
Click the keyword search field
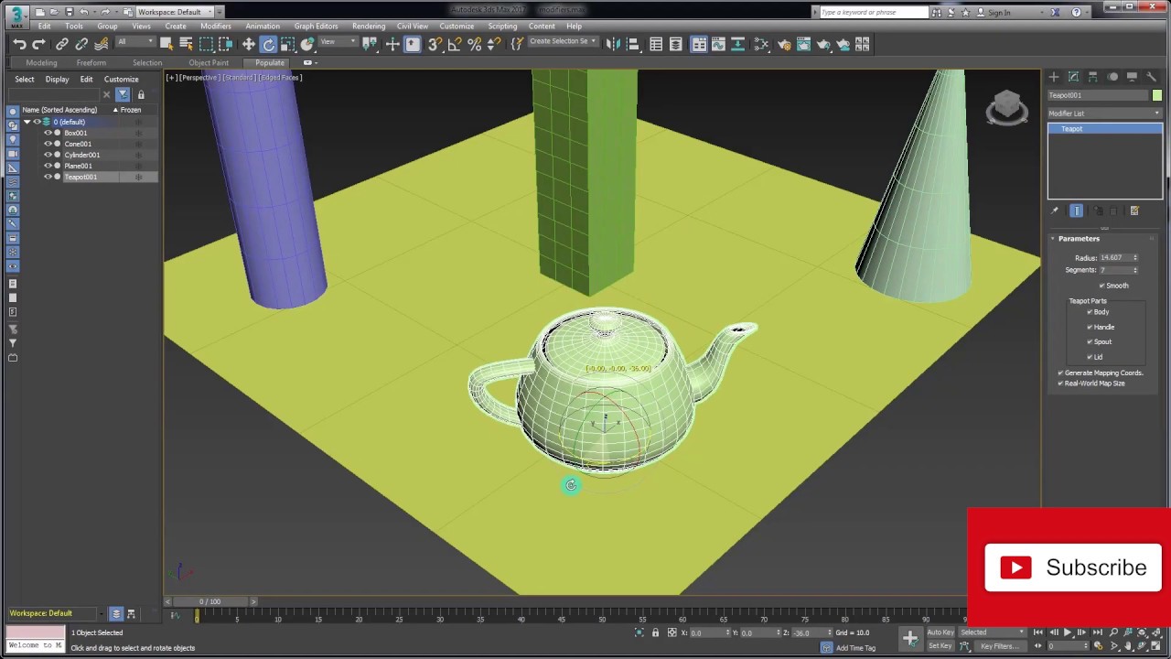(x=874, y=12)
